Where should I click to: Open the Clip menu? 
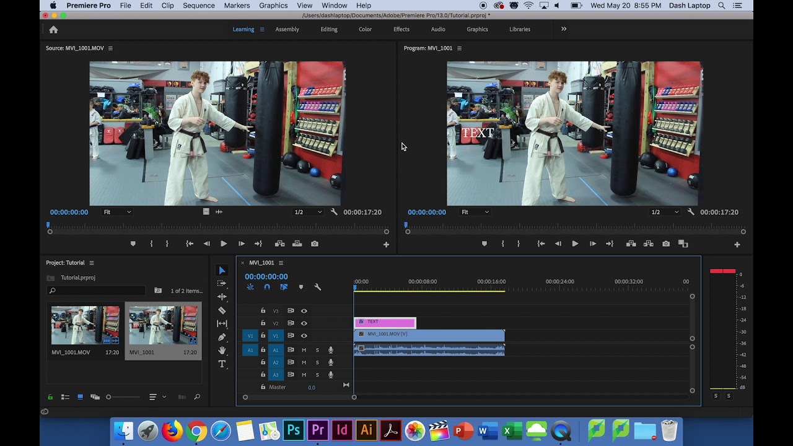click(167, 6)
